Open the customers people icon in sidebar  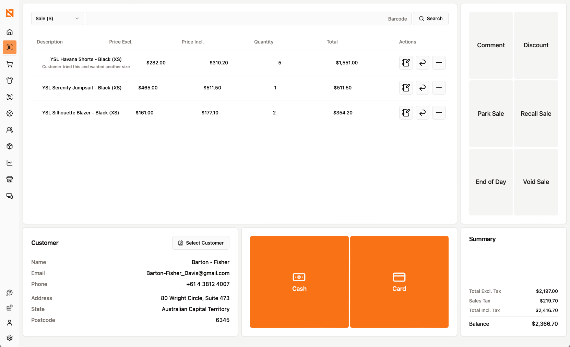10,130
